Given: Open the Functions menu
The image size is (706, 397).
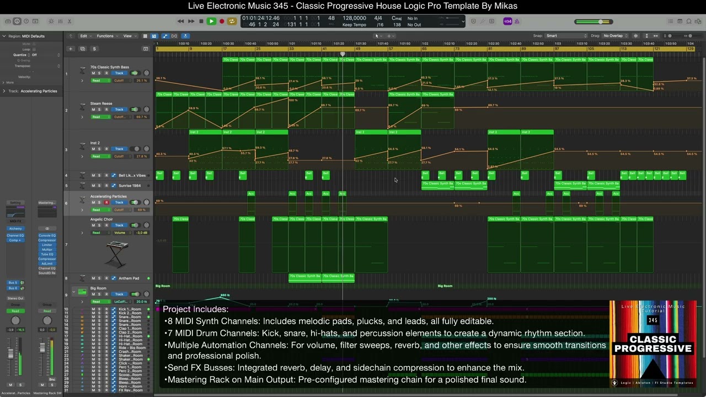Looking at the screenshot, I should point(106,36).
